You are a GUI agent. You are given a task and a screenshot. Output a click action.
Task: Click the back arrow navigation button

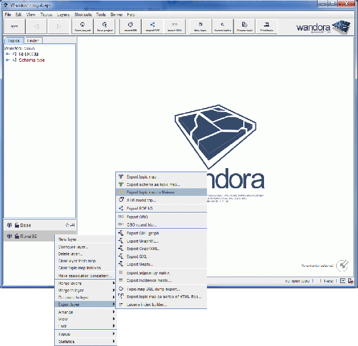(x=36, y=27)
